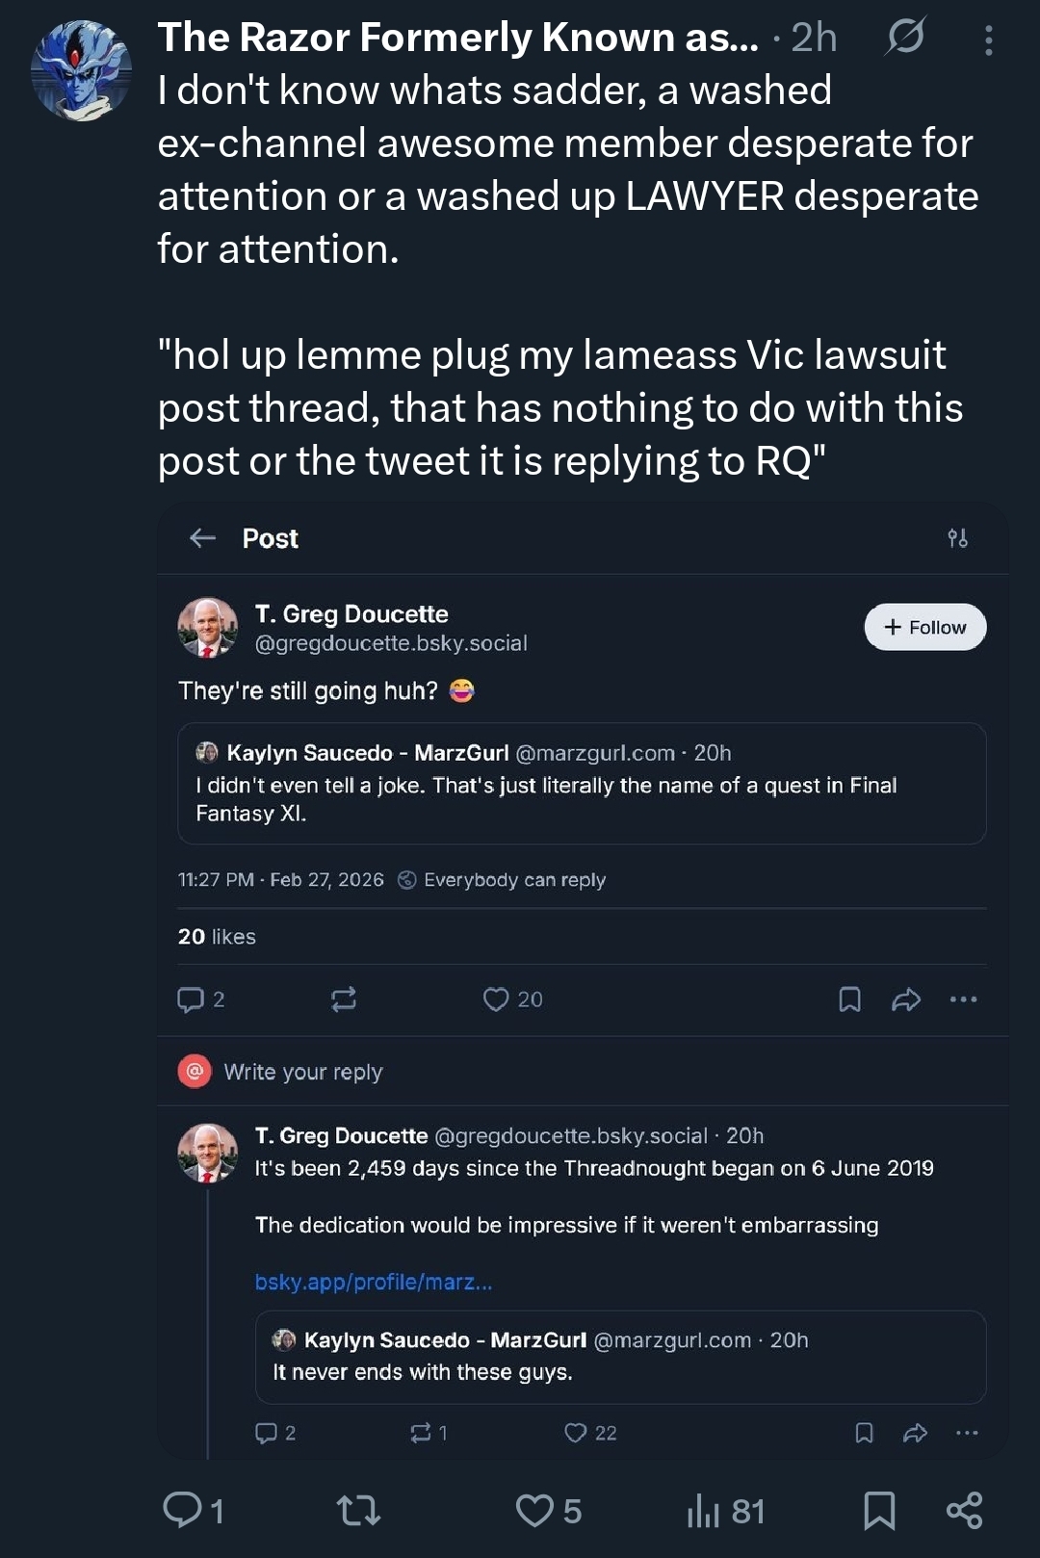Click the Write your reply field
Viewport: 1040px width, 1558px height.
click(303, 1072)
